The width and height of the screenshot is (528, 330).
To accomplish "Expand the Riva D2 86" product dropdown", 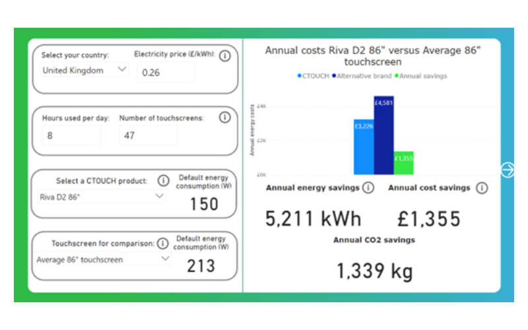I will (x=102, y=197).
